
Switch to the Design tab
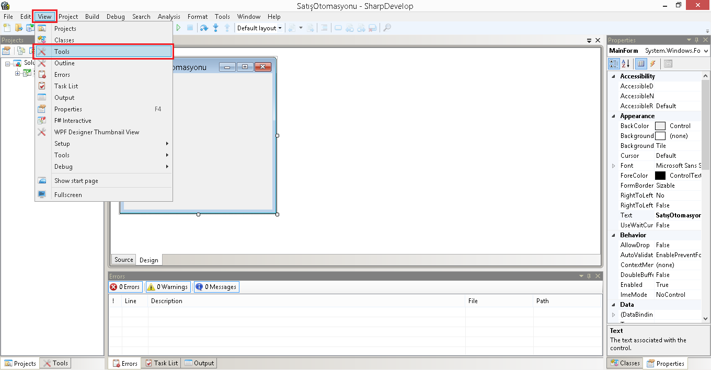pos(149,260)
